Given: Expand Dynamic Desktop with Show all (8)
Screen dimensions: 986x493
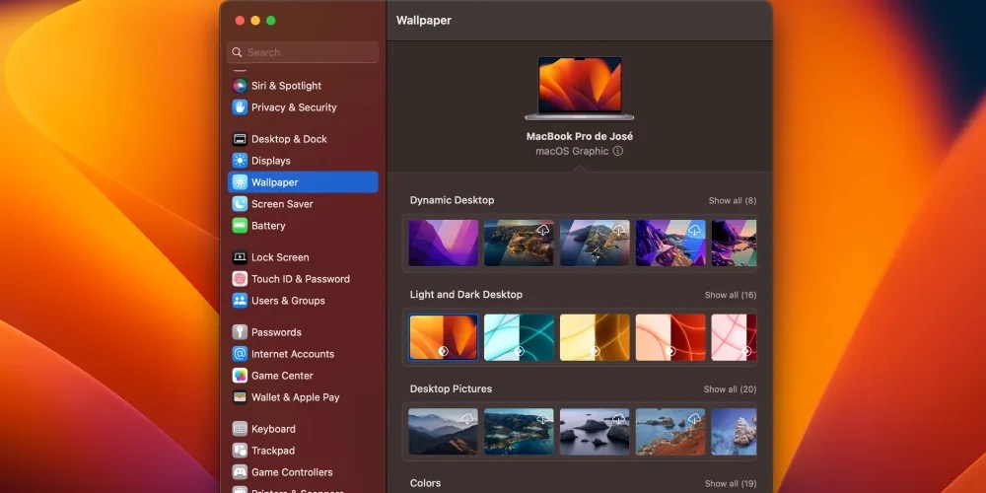Looking at the screenshot, I should (x=732, y=201).
